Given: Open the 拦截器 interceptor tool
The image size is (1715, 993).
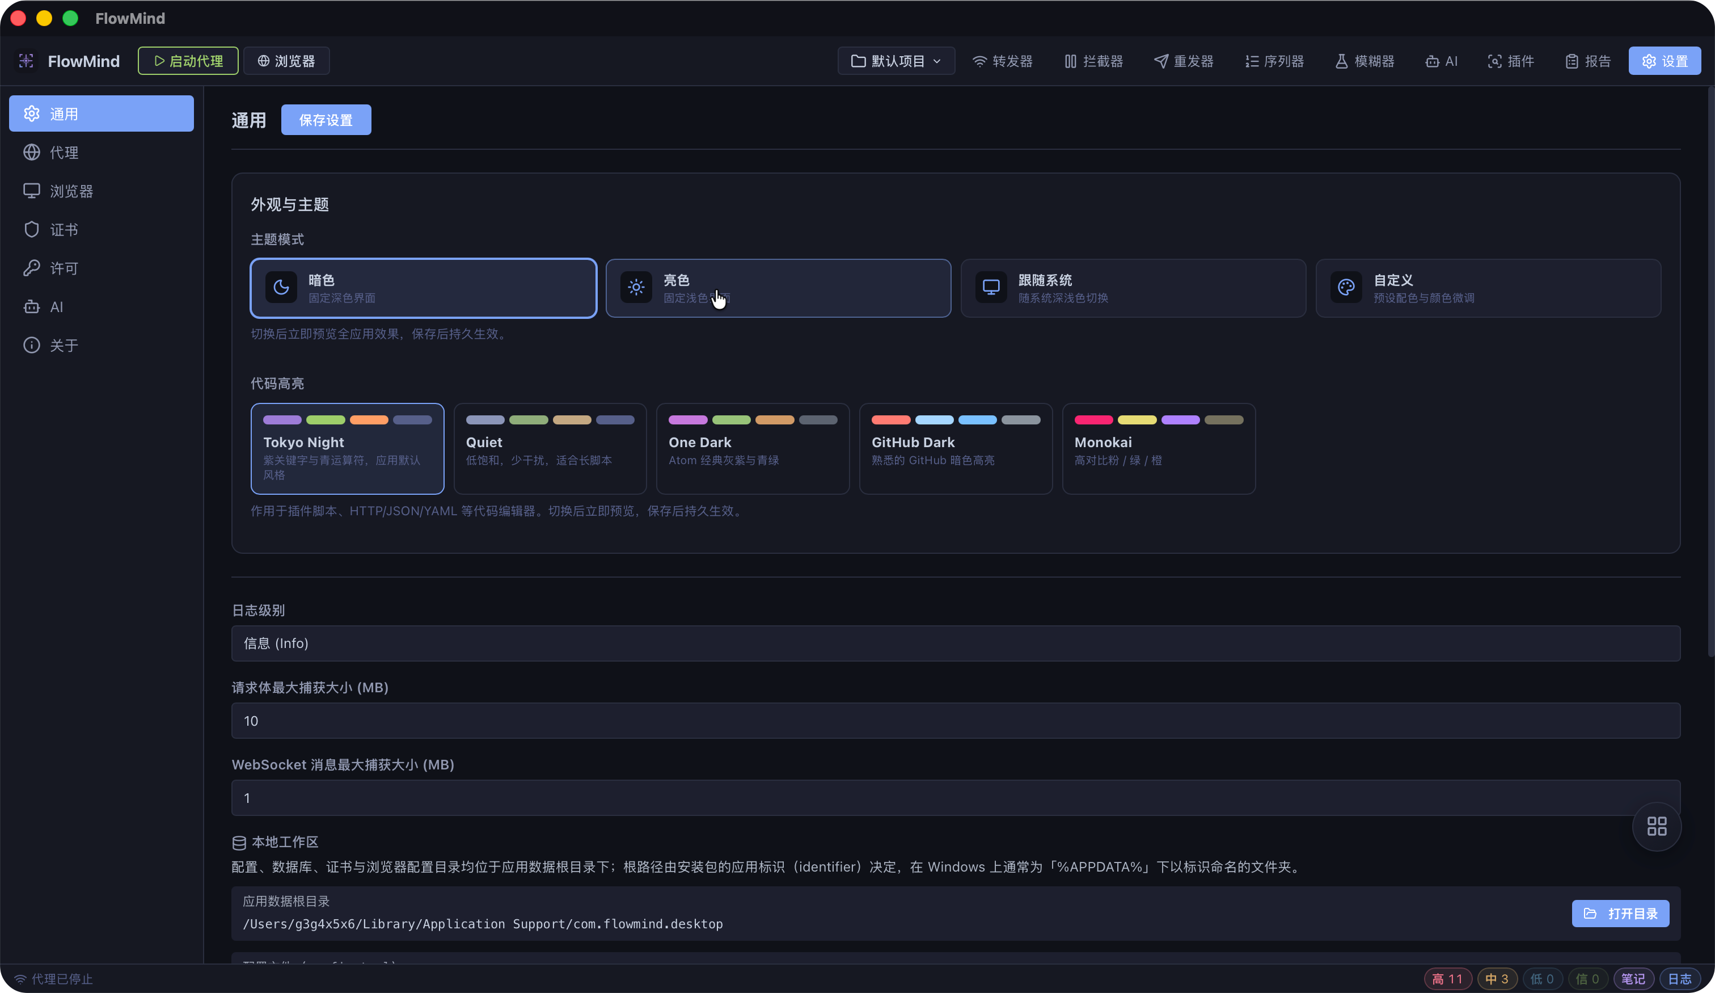Looking at the screenshot, I should (1093, 61).
